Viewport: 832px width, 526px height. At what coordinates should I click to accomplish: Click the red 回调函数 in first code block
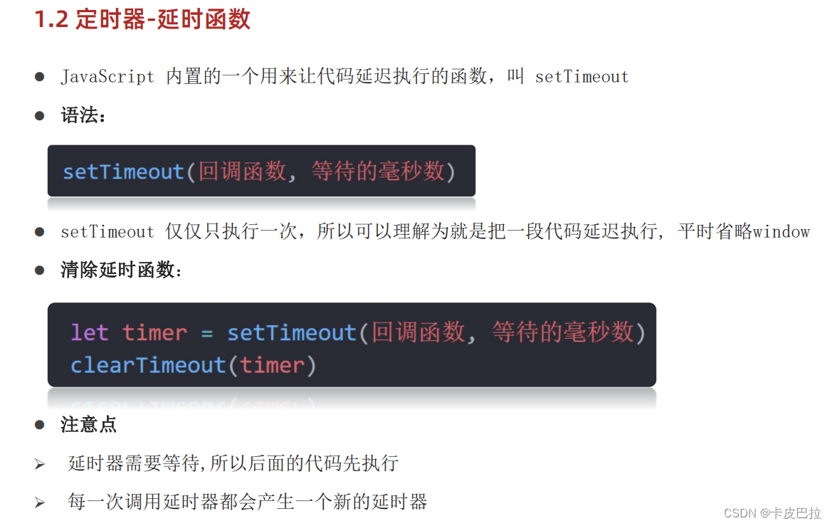242,172
